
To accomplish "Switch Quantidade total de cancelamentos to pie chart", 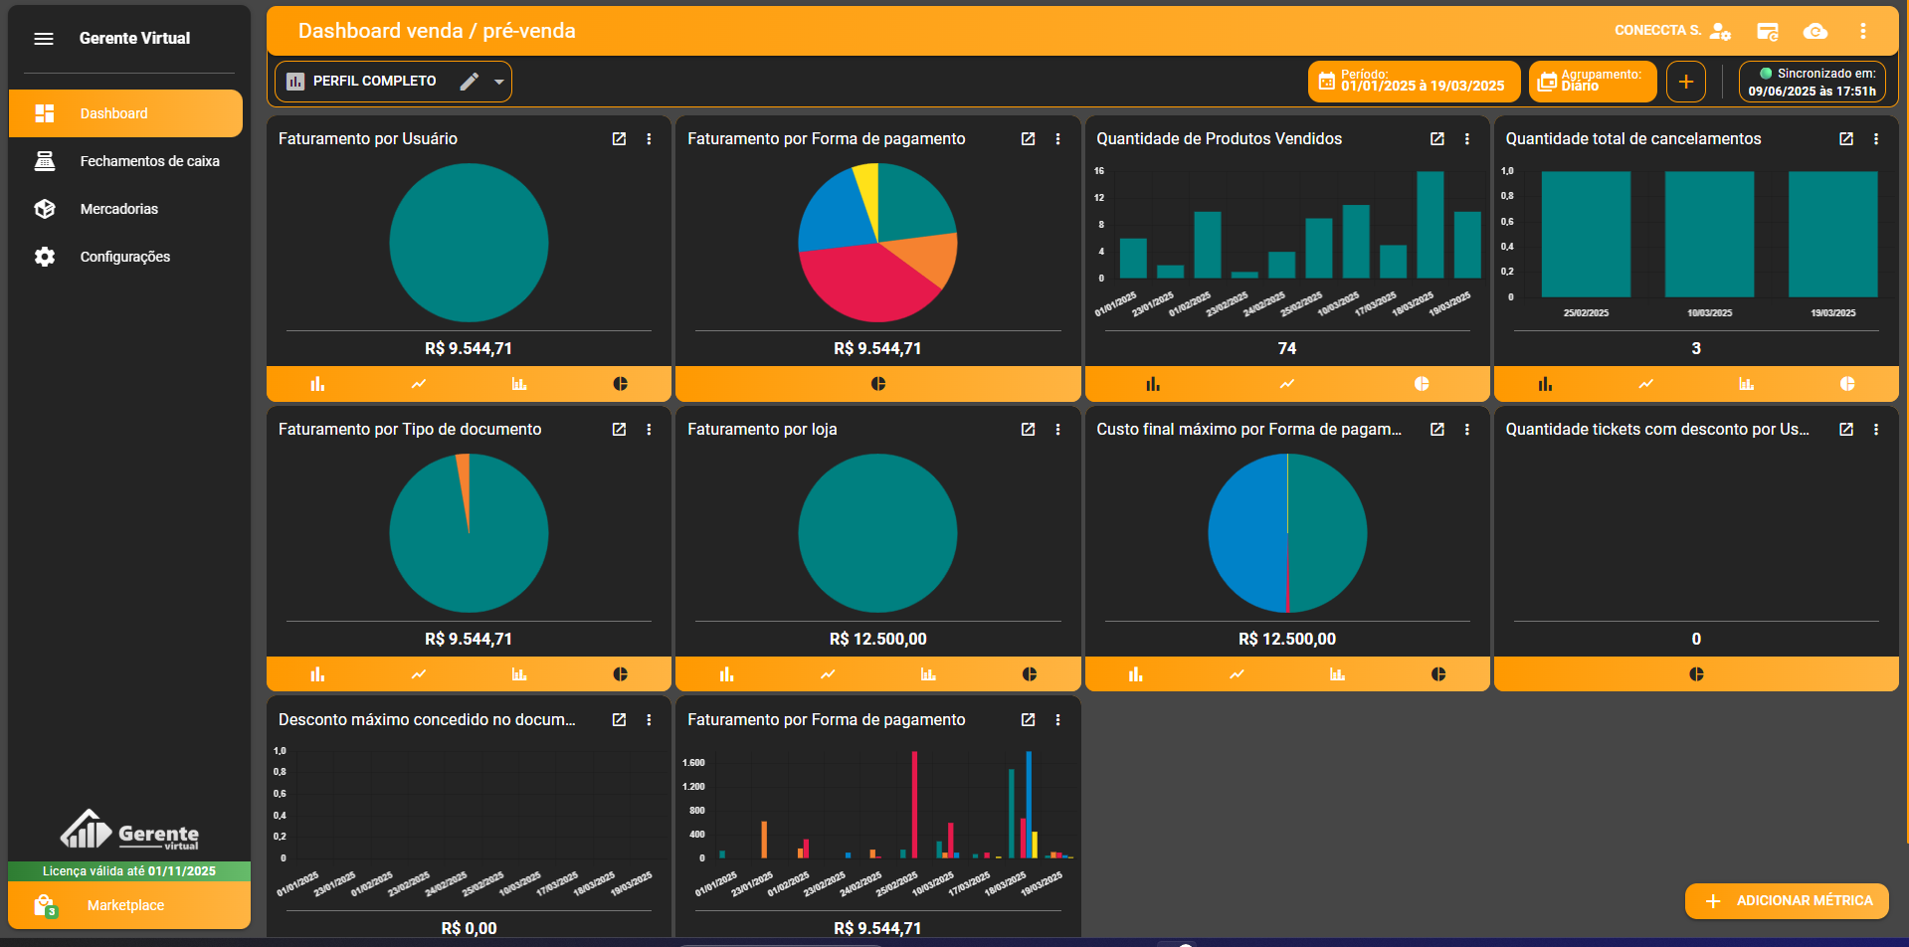I will click(1846, 384).
